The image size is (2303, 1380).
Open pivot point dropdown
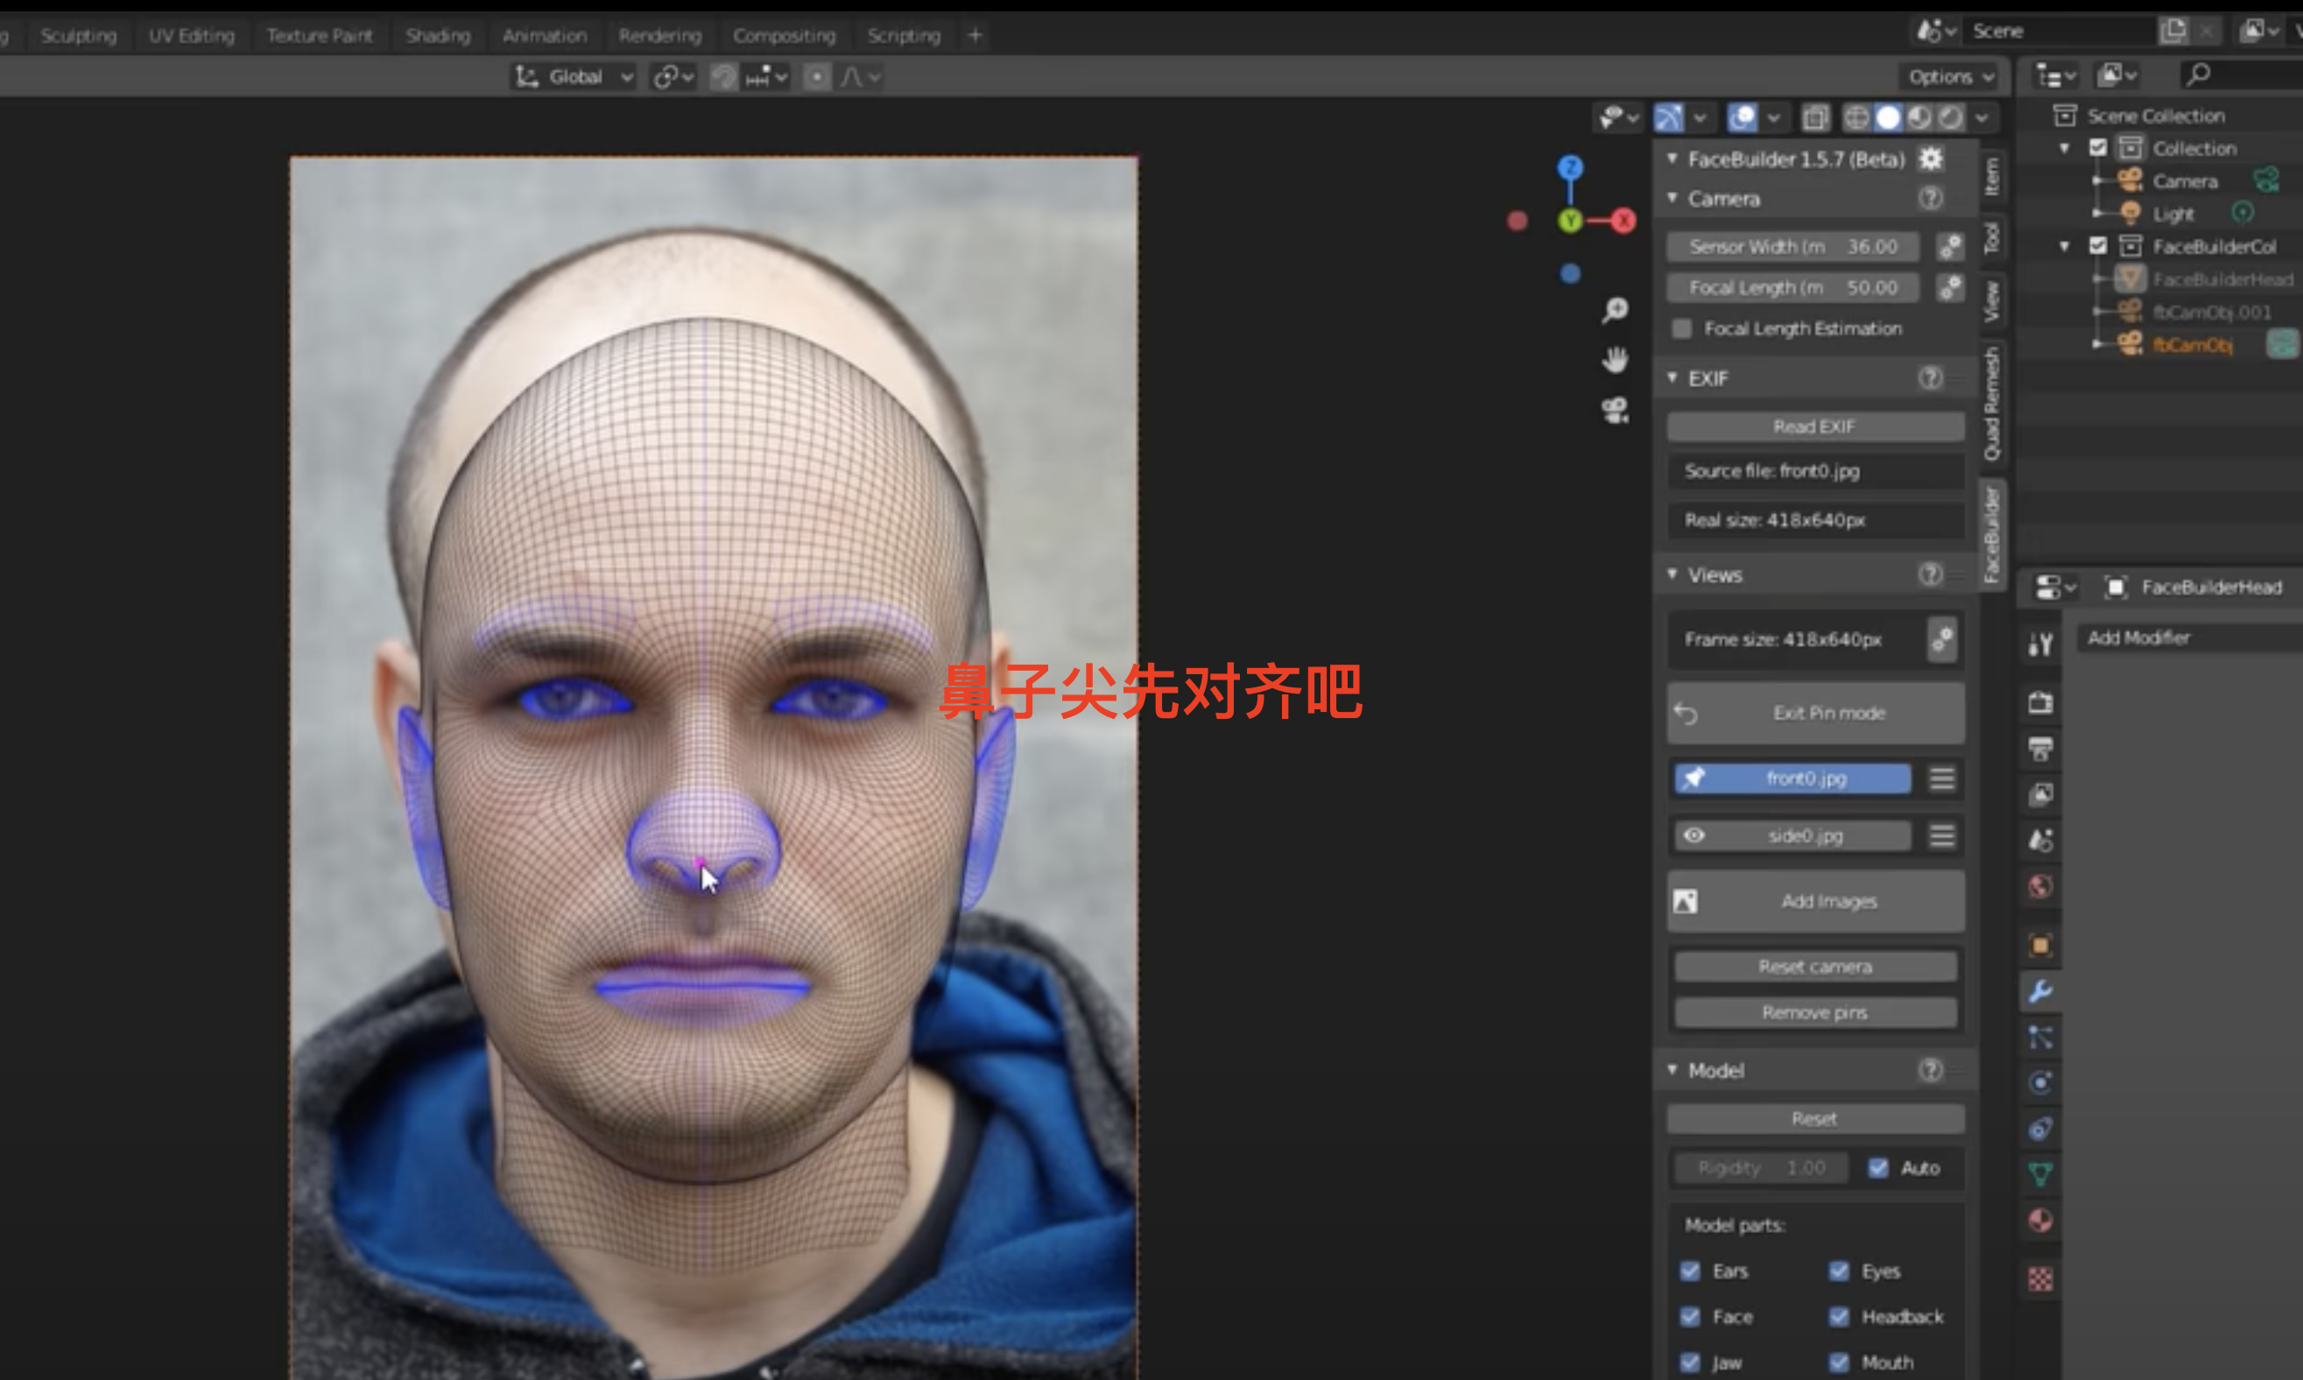coord(673,77)
